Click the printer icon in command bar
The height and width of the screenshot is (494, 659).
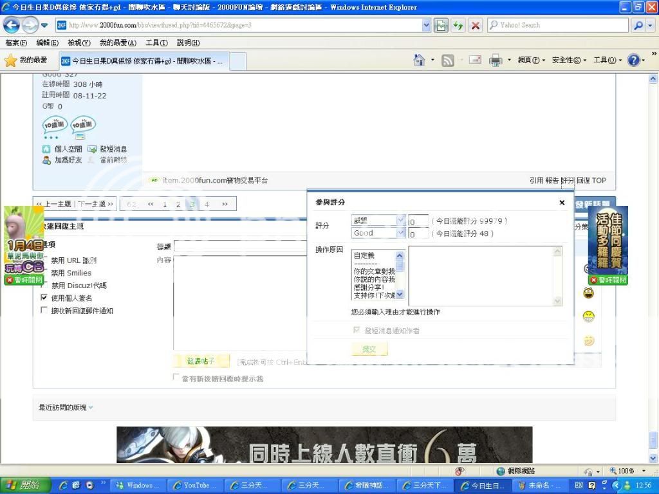tap(495, 60)
